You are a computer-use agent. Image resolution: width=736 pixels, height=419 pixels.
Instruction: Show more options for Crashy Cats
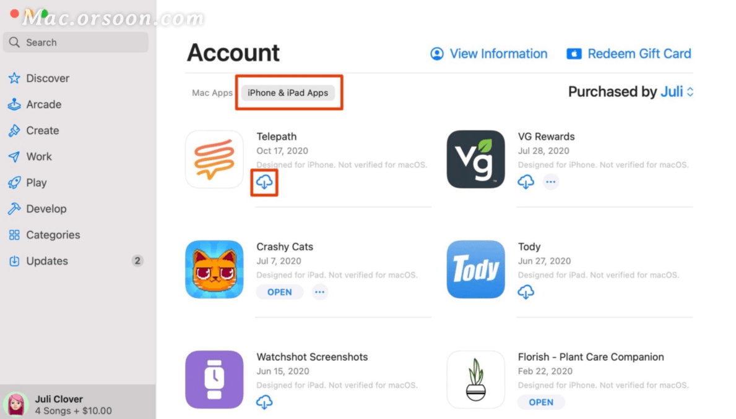(319, 292)
